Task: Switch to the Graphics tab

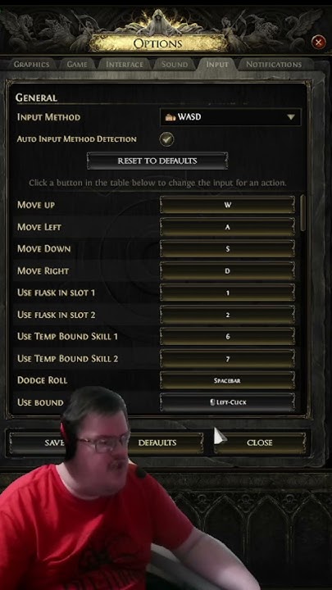Action: [32, 65]
